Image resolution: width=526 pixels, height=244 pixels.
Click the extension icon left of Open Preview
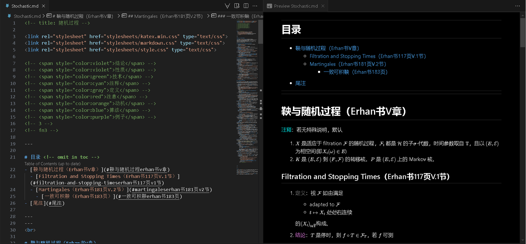point(227,6)
